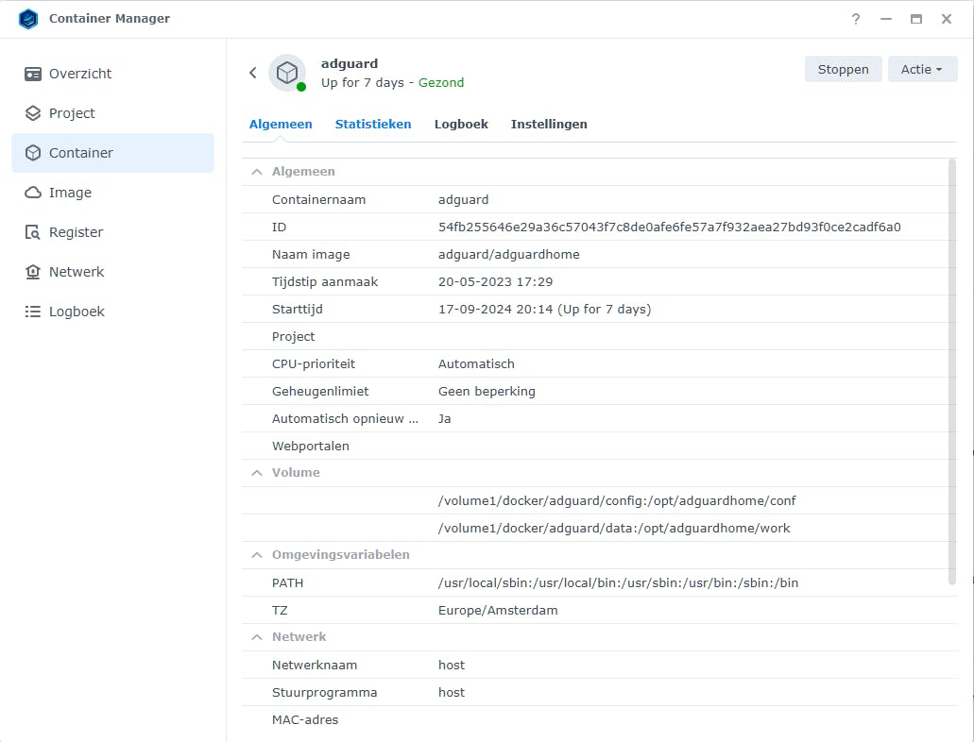Click the adguard container cube avatar
This screenshot has height=742, width=974.
(x=286, y=73)
